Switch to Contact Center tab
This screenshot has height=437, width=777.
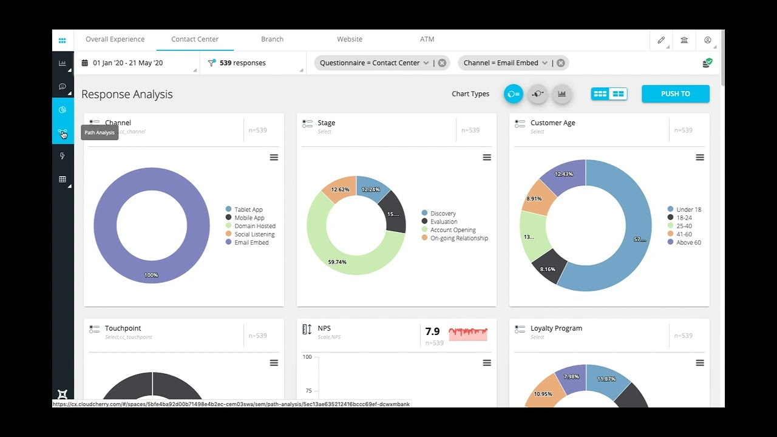(195, 39)
